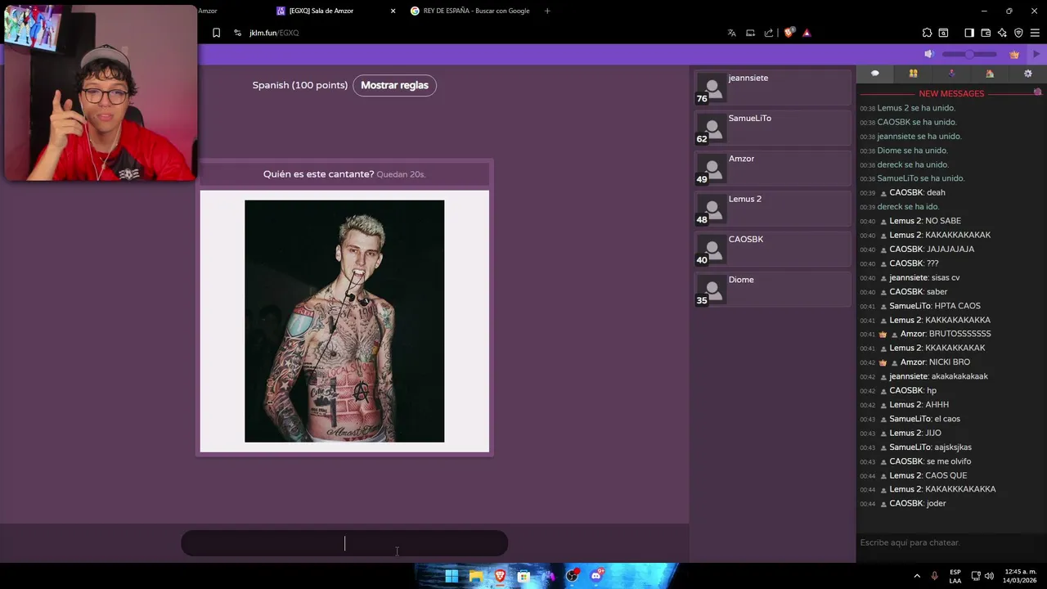The width and height of the screenshot is (1047, 589).
Task: Click the Spanish (100 points) label
Action: pyautogui.click(x=300, y=85)
